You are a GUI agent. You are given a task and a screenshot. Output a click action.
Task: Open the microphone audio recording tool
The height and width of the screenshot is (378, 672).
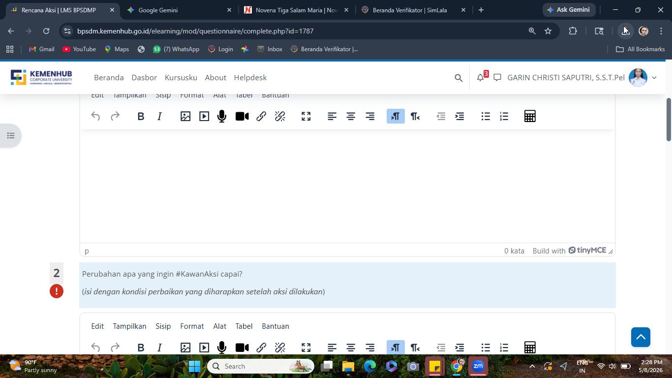222,116
